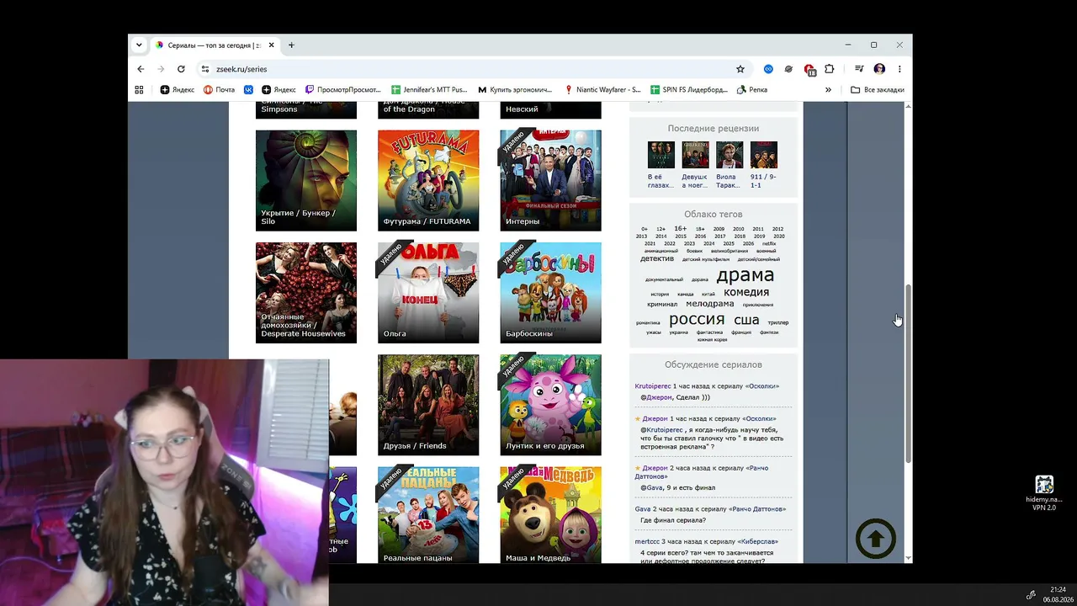The image size is (1077, 606).
Task: Open the hidemy.name VPN desktop shortcut
Action: coord(1044,492)
